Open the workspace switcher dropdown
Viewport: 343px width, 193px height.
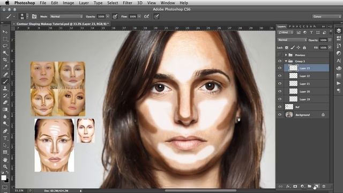326,17
